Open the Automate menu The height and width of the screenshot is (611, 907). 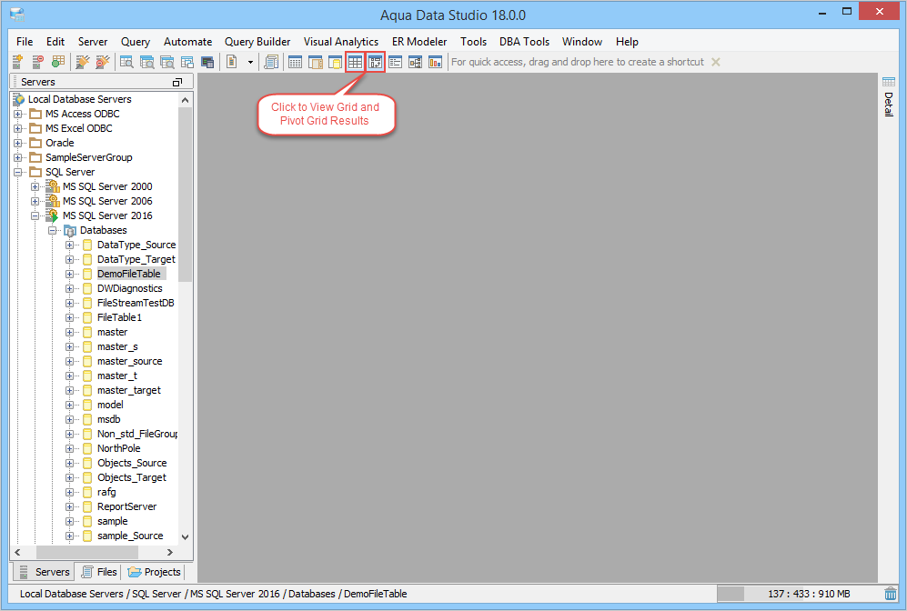(x=188, y=42)
